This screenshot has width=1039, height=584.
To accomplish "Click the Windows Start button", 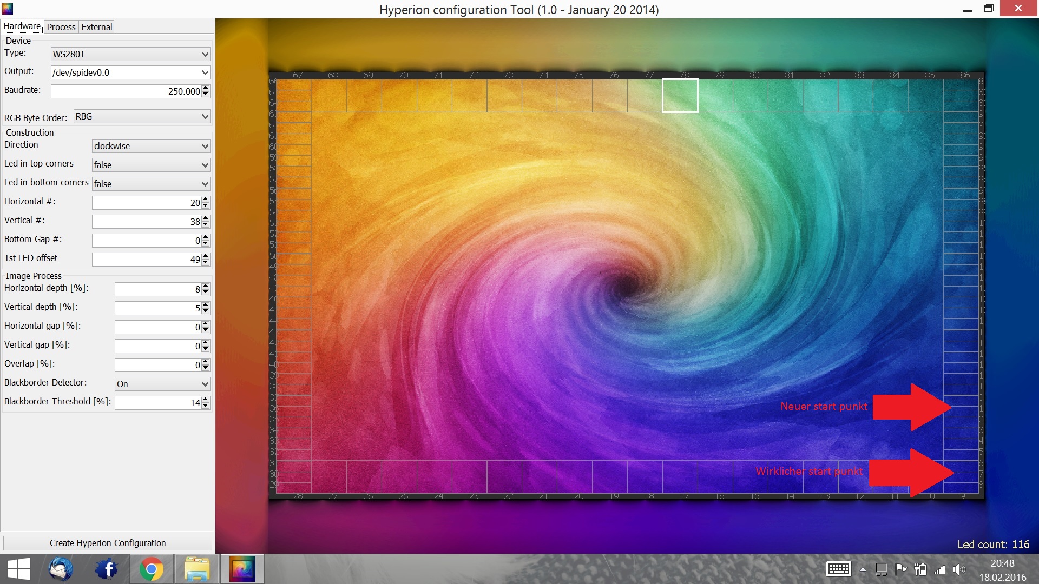I will coord(19,569).
